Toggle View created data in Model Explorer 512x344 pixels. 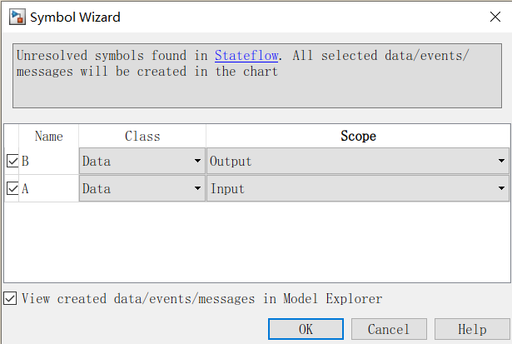coord(10,298)
